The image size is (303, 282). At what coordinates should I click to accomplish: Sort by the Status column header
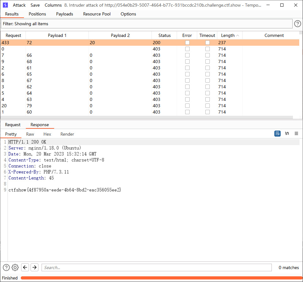point(164,35)
